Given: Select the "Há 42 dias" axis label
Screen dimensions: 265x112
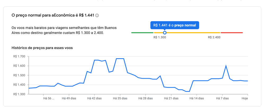Looking at the screenshot, I should click(x=94, y=98).
